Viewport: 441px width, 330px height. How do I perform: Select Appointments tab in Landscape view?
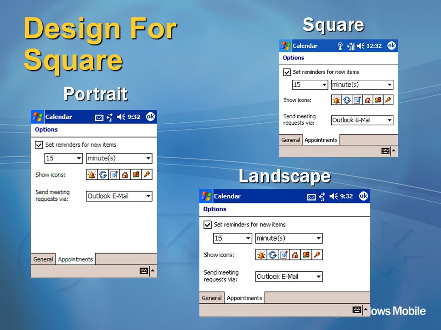pos(244,298)
